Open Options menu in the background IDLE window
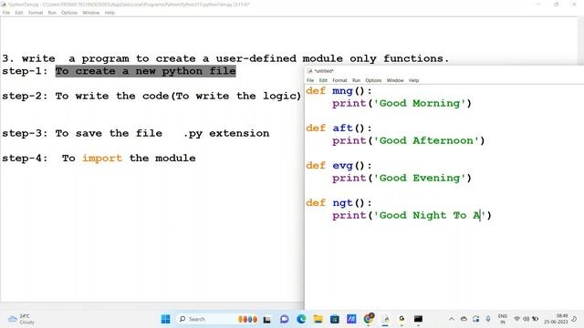584x328 pixels. 69,13
